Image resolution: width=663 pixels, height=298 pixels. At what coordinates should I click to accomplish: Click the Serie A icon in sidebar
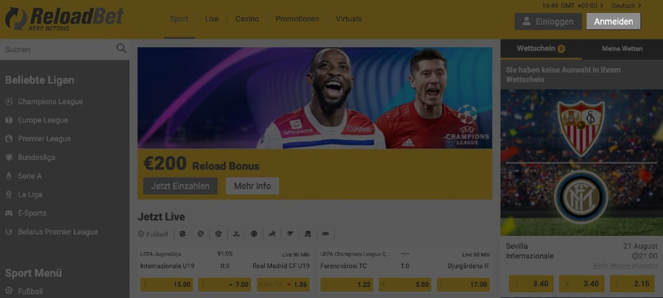pyautogui.click(x=9, y=176)
